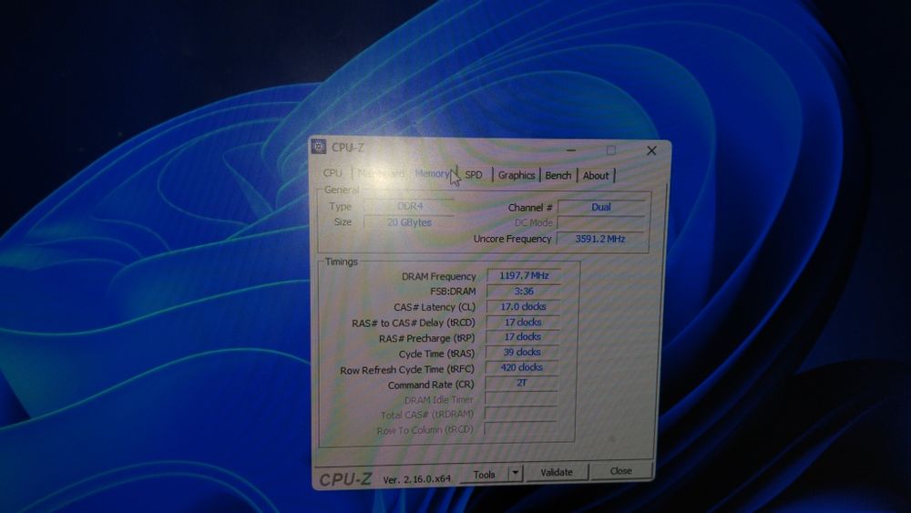Click the tRFC value 420 clocks
The width and height of the screenshot is (911, 513).
pyautogui.click(x=522, y=367)
